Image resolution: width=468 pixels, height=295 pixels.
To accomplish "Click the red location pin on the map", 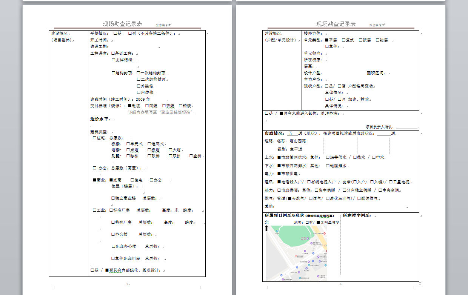I will coord(295,257).
